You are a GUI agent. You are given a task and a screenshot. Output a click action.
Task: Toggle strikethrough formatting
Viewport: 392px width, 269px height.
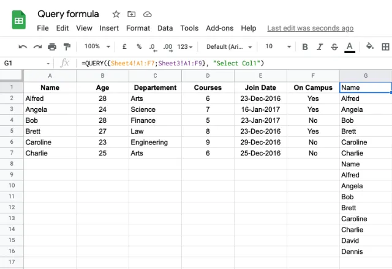coord(334,46)
